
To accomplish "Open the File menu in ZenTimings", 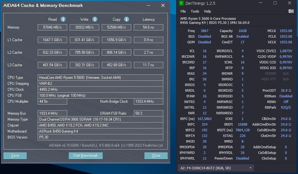I will [x=183, y=11].
